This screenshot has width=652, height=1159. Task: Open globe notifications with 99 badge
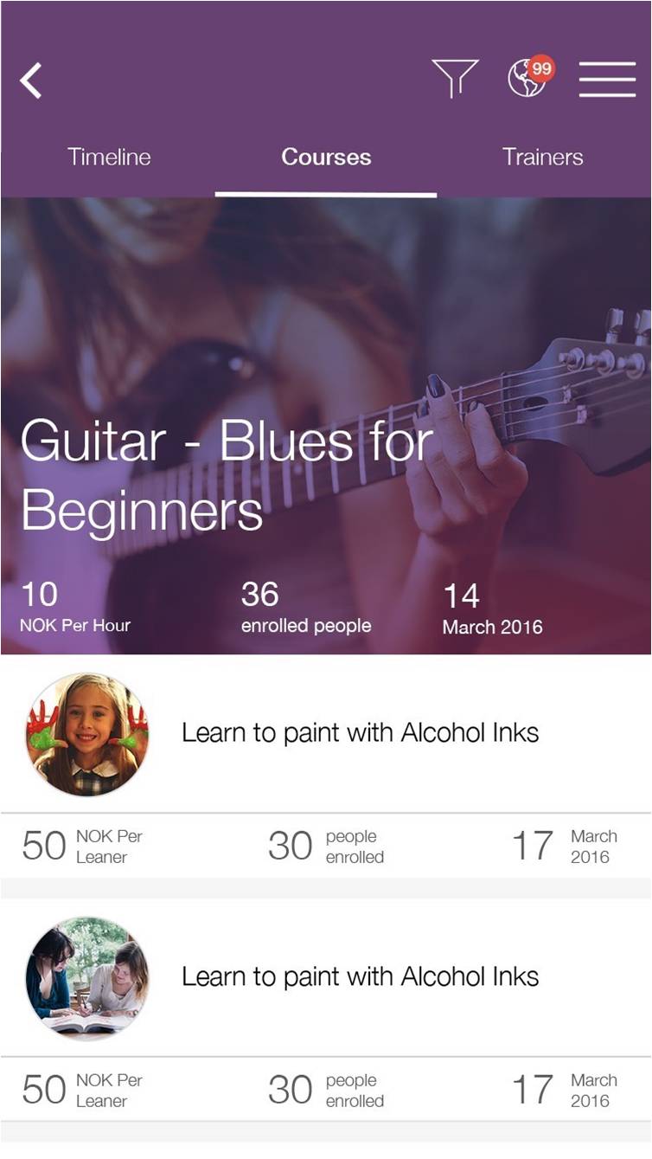[529, 78]
